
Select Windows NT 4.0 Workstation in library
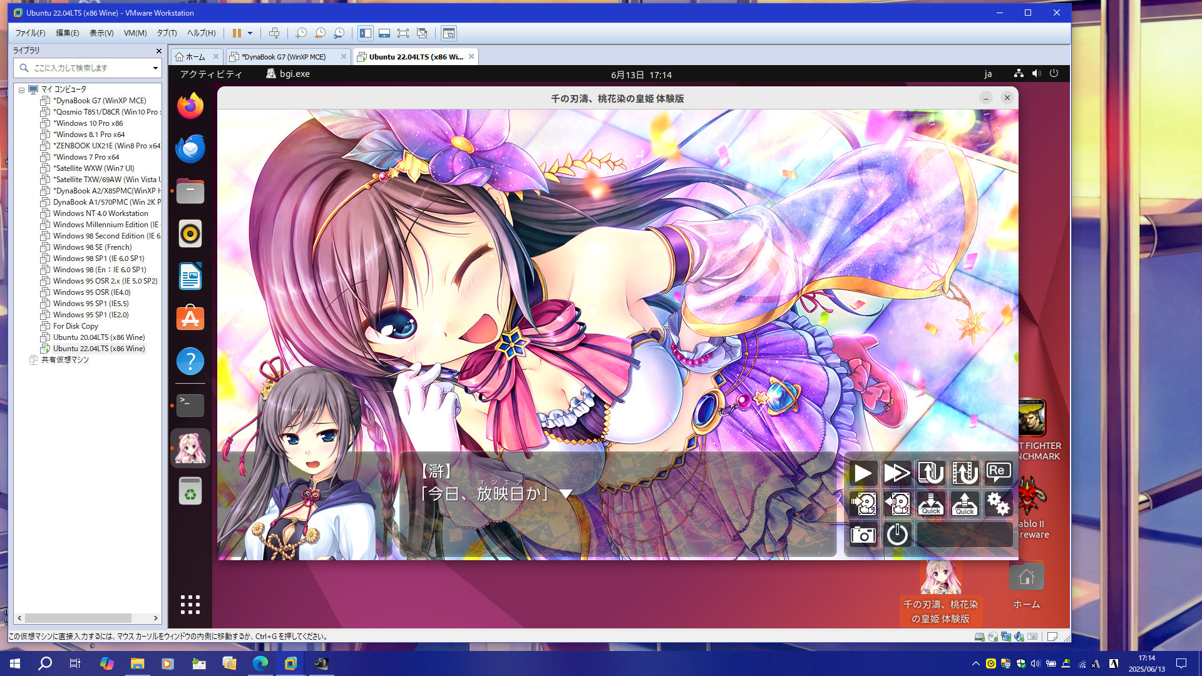point(100,213)
